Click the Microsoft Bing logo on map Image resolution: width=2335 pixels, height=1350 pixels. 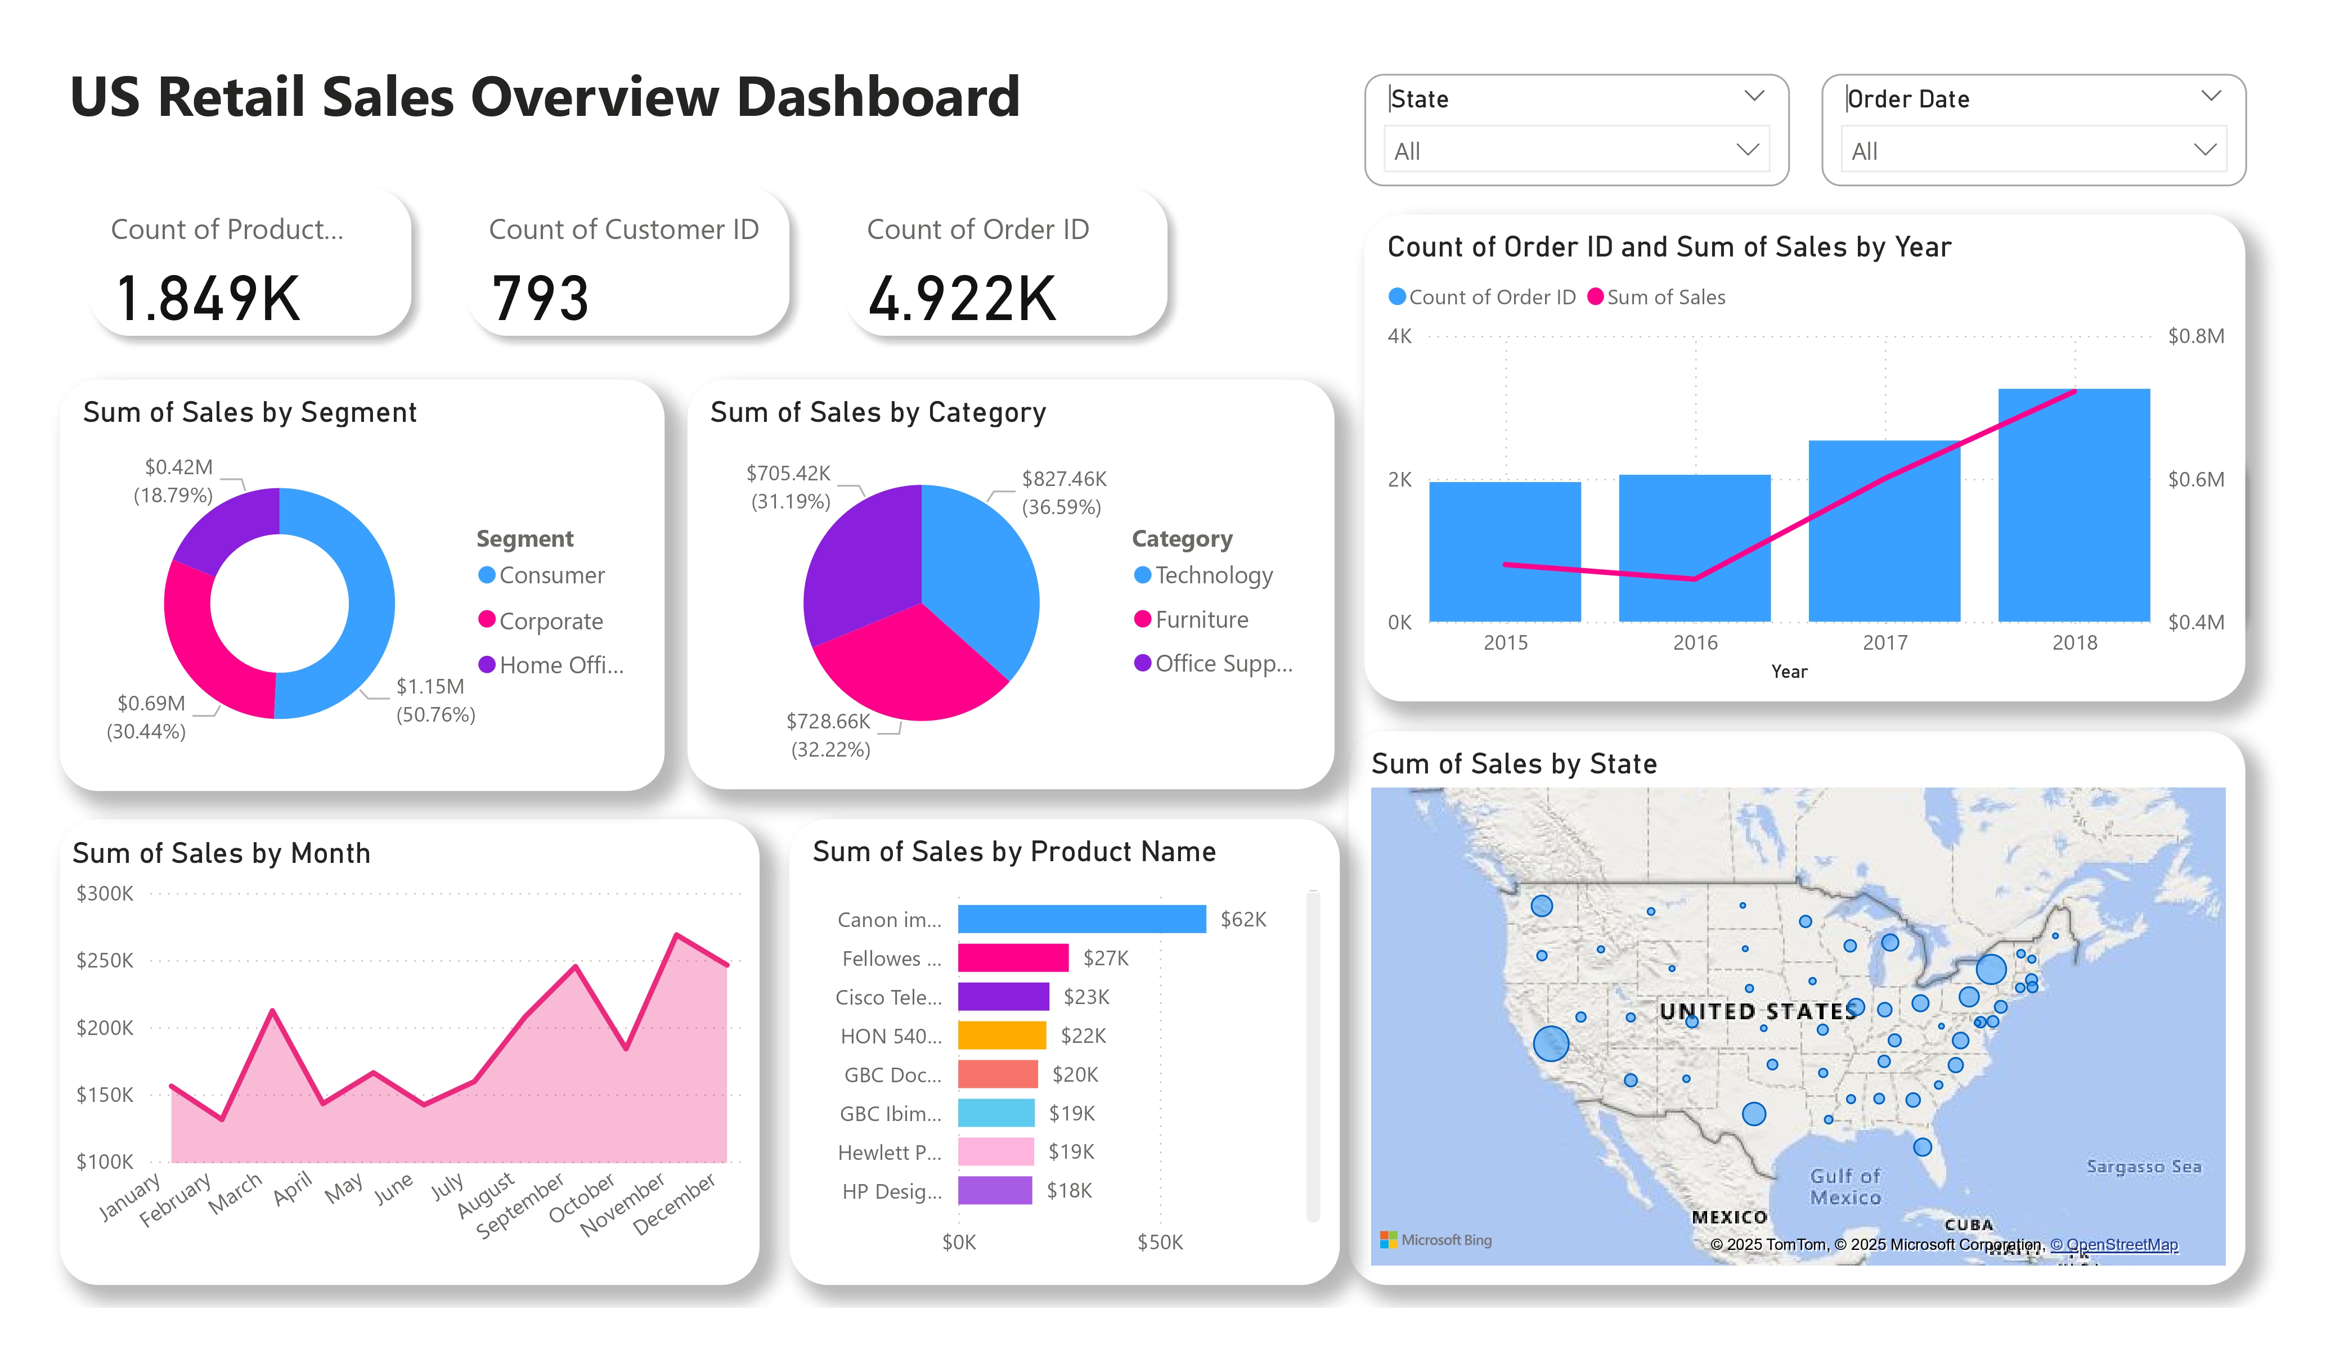[x=1435, y=1240]
